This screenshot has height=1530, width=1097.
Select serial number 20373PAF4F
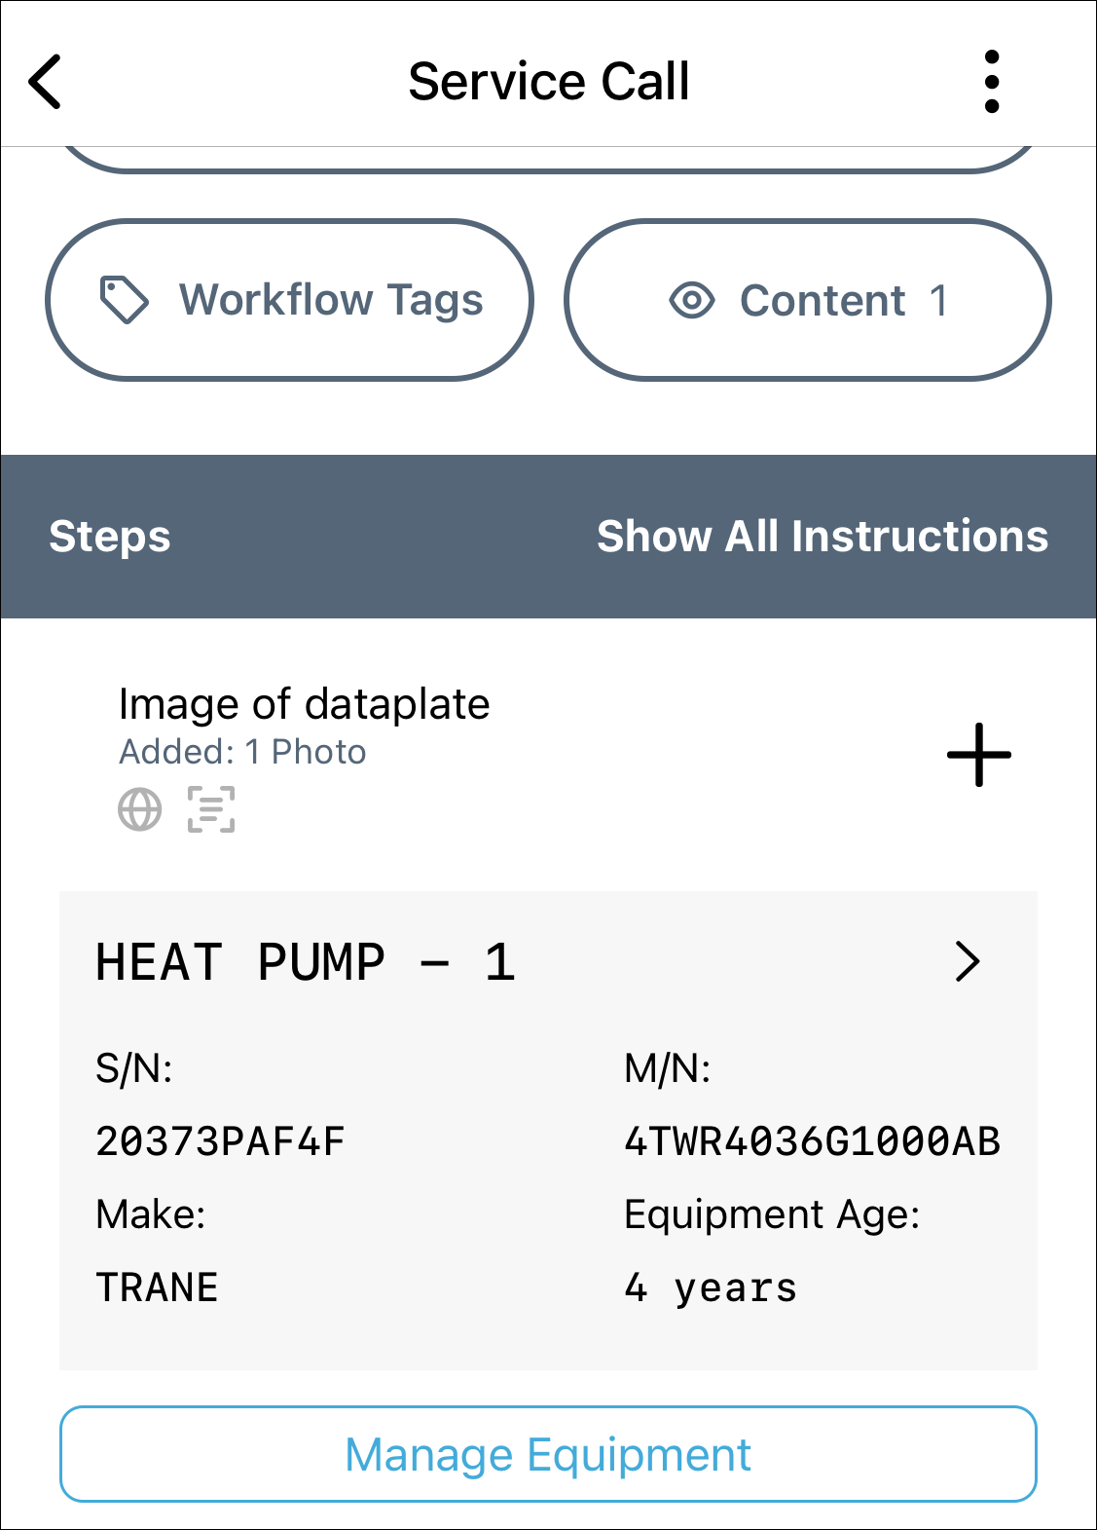coord(220,1141)
